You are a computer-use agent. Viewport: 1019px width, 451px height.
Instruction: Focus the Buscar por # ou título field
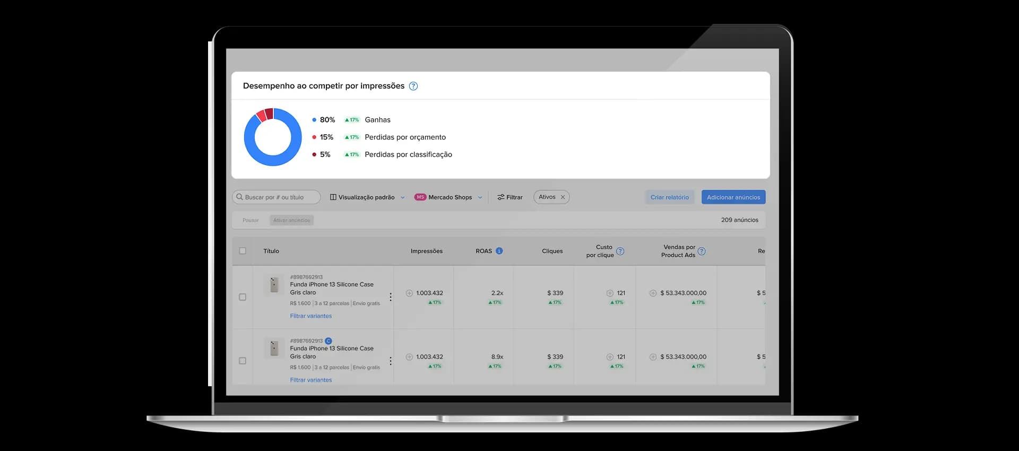[x=277, y=197]
